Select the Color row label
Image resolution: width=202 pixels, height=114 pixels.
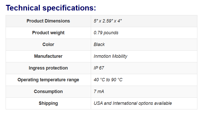click(48, 44)
